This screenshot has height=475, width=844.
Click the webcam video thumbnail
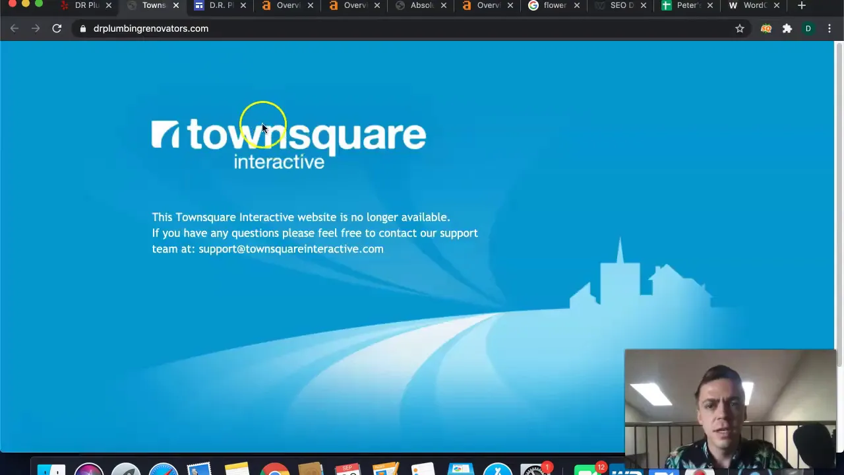[x=730, y=408]
